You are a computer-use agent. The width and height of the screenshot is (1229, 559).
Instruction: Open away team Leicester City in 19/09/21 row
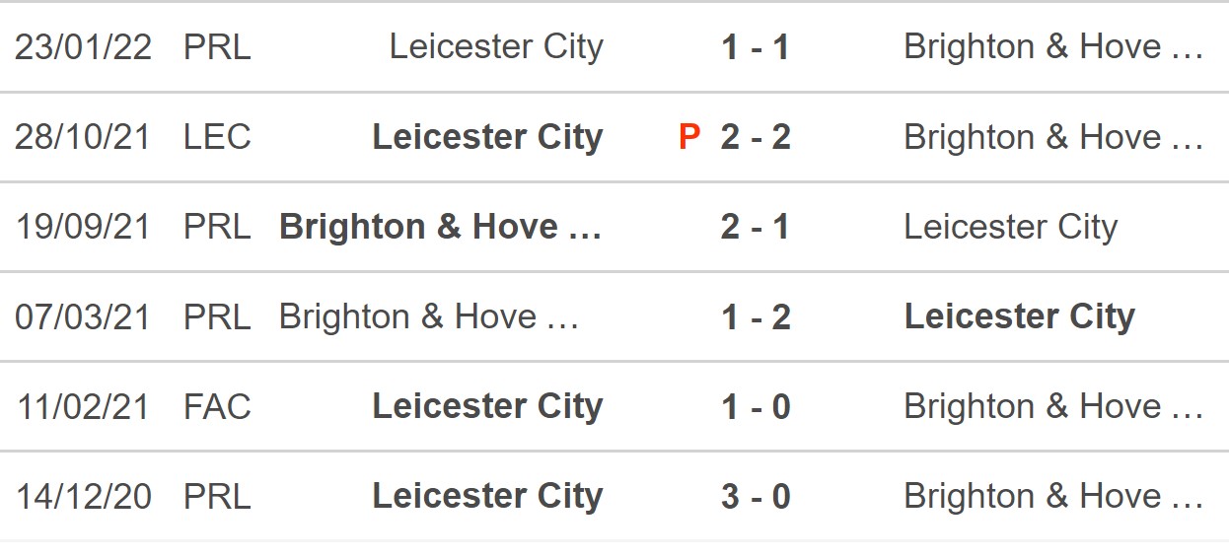pyautogui.click(x=1010, y=227)
